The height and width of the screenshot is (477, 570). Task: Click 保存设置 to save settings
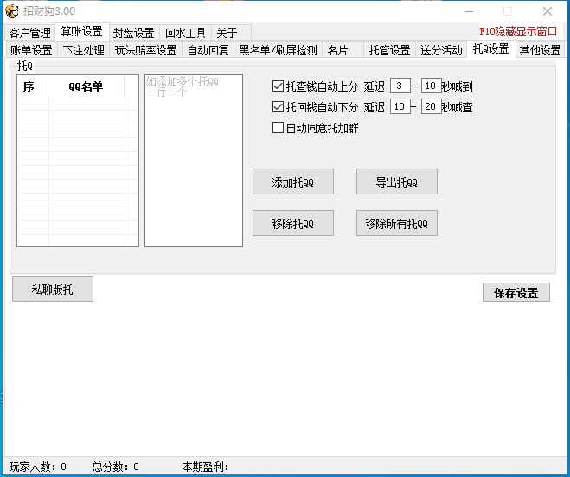[516, 293]
